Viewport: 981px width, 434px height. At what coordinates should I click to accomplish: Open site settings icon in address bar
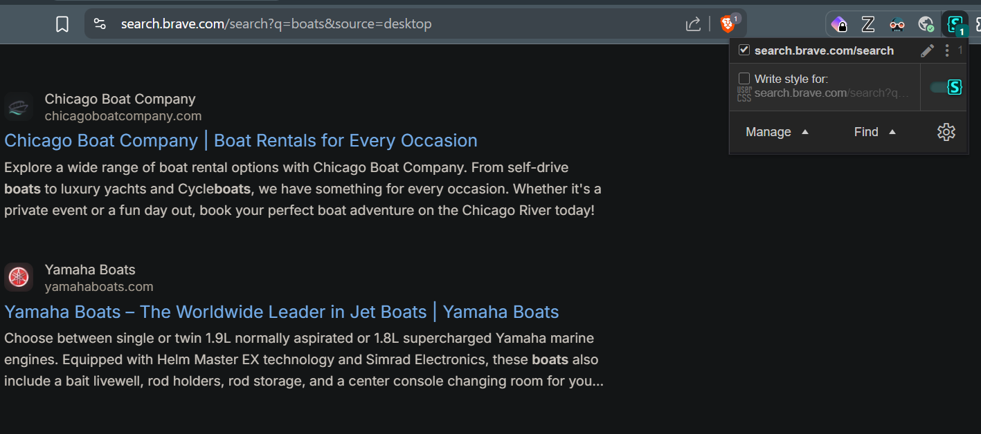(100, 24)
